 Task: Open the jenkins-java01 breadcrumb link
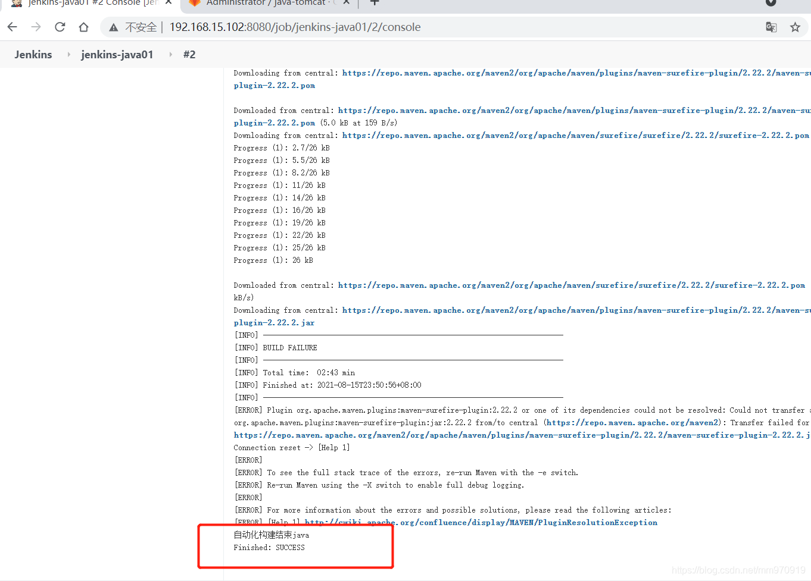117,54
